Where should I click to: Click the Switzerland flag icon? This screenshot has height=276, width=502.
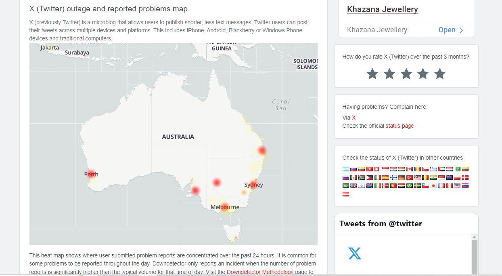[376, 169]
